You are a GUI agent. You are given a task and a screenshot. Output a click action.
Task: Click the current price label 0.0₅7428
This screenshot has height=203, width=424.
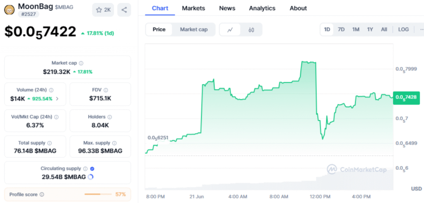[406, 97]
